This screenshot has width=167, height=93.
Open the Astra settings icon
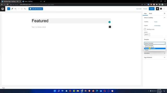click(x=161, y=9)
